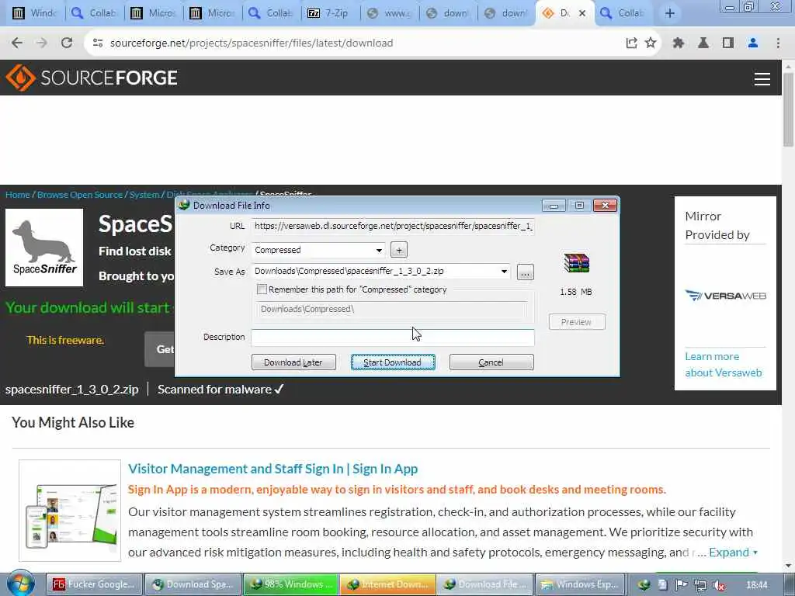The height and width of the screenshot is (596, 795).
Task: Open a new browser tab
Action: click(670, 13)
